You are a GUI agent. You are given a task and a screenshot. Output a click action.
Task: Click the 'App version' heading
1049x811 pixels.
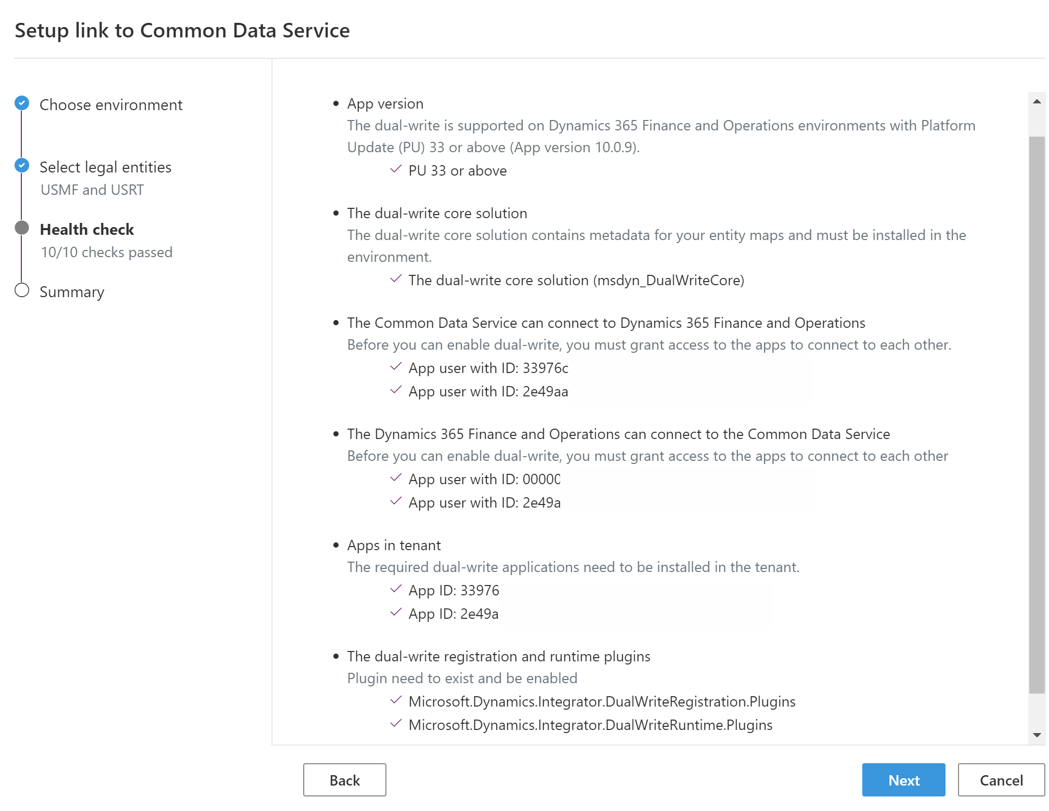[x=385, y=104]
